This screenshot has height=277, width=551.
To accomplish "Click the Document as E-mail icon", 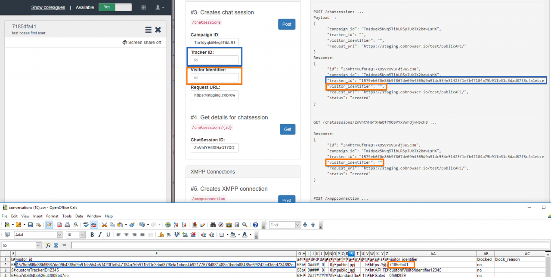I will tap(38, 225).
